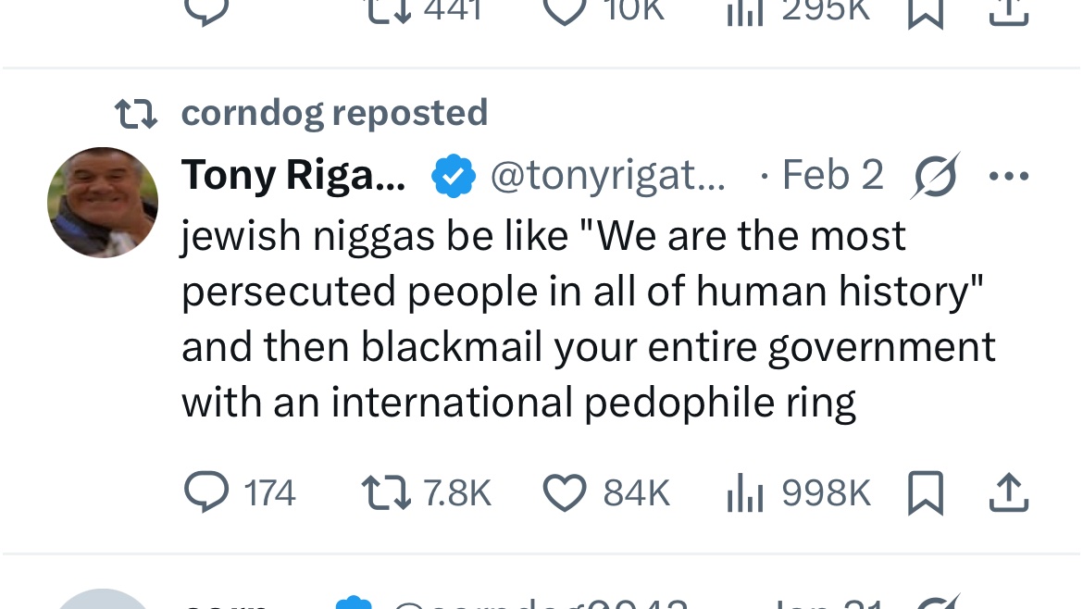Image resolution: width=1083 pixels, height=609 pixels.
Task: Like the post showing 10K likes
Action: (564, 11)
